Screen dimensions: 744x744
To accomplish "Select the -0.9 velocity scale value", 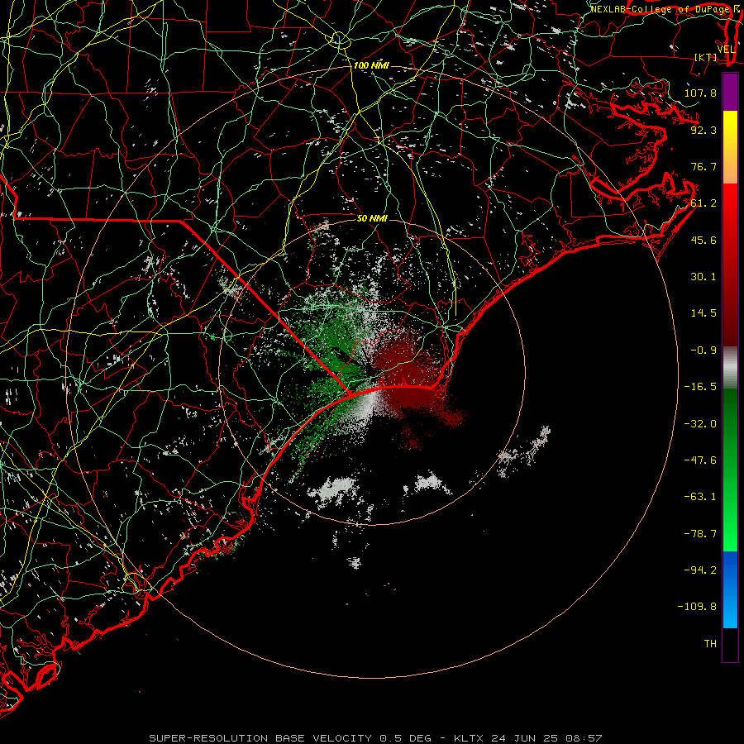I will (703, 351).
